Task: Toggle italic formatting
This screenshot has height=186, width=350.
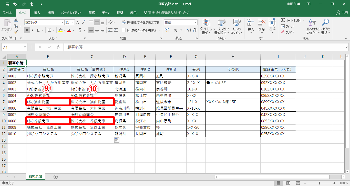Action: 33,30
